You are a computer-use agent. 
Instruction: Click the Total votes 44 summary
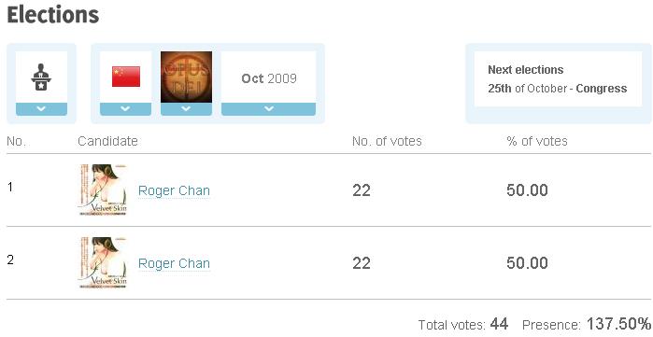click(463, 324)
